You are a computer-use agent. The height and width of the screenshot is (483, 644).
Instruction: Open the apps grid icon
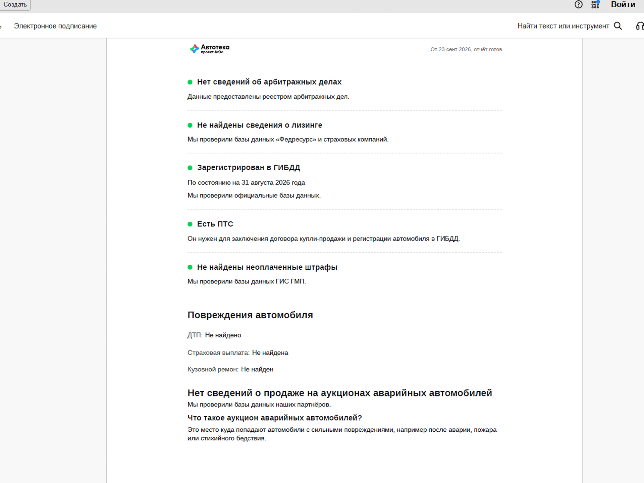[x=595, y=4]
